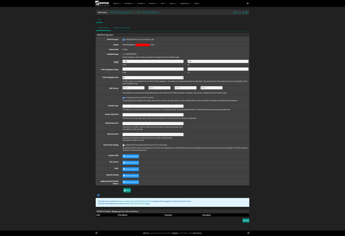The image size is (345, 236).
Task: Enable Change DHCPv6 display lease time checkbox
Action: (124, 145)
